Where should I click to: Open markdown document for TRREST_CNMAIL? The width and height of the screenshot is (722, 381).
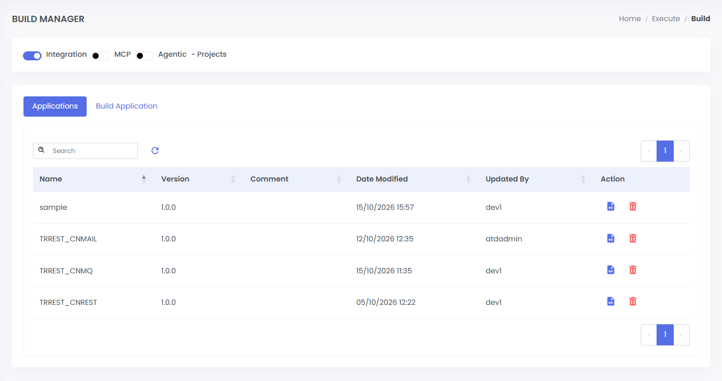(x=611, y=238)
